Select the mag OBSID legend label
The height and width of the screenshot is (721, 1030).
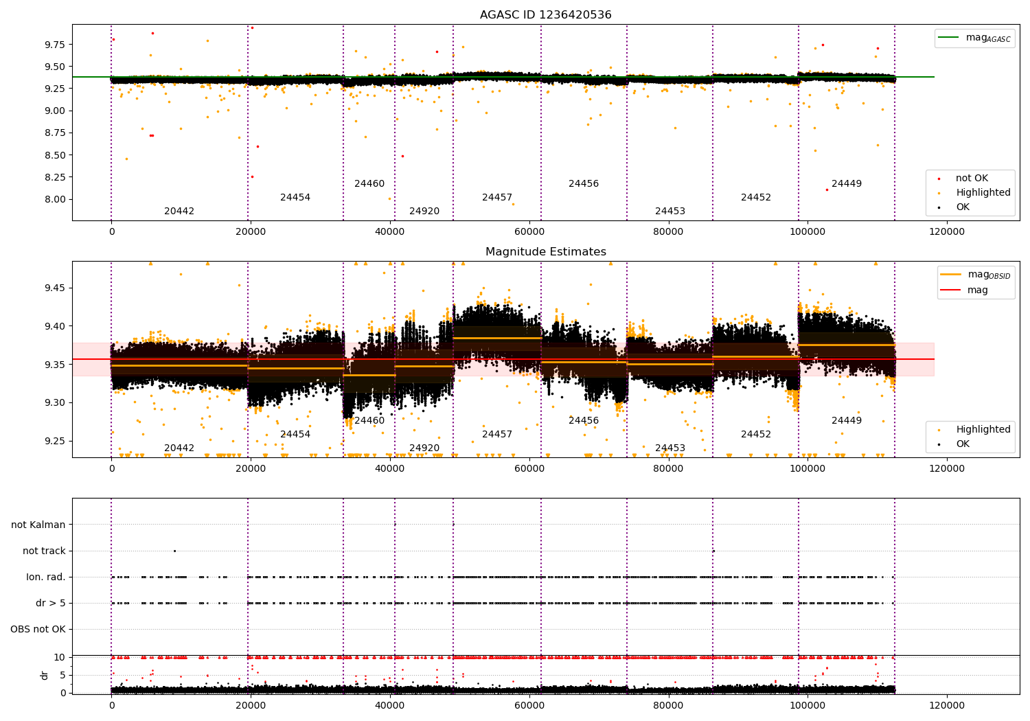[x=989, y=275]
